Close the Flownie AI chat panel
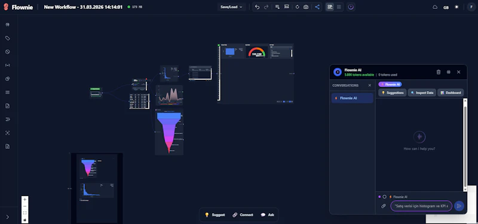The height and width of the screenshot is (224, 478). tap(458, 72)
